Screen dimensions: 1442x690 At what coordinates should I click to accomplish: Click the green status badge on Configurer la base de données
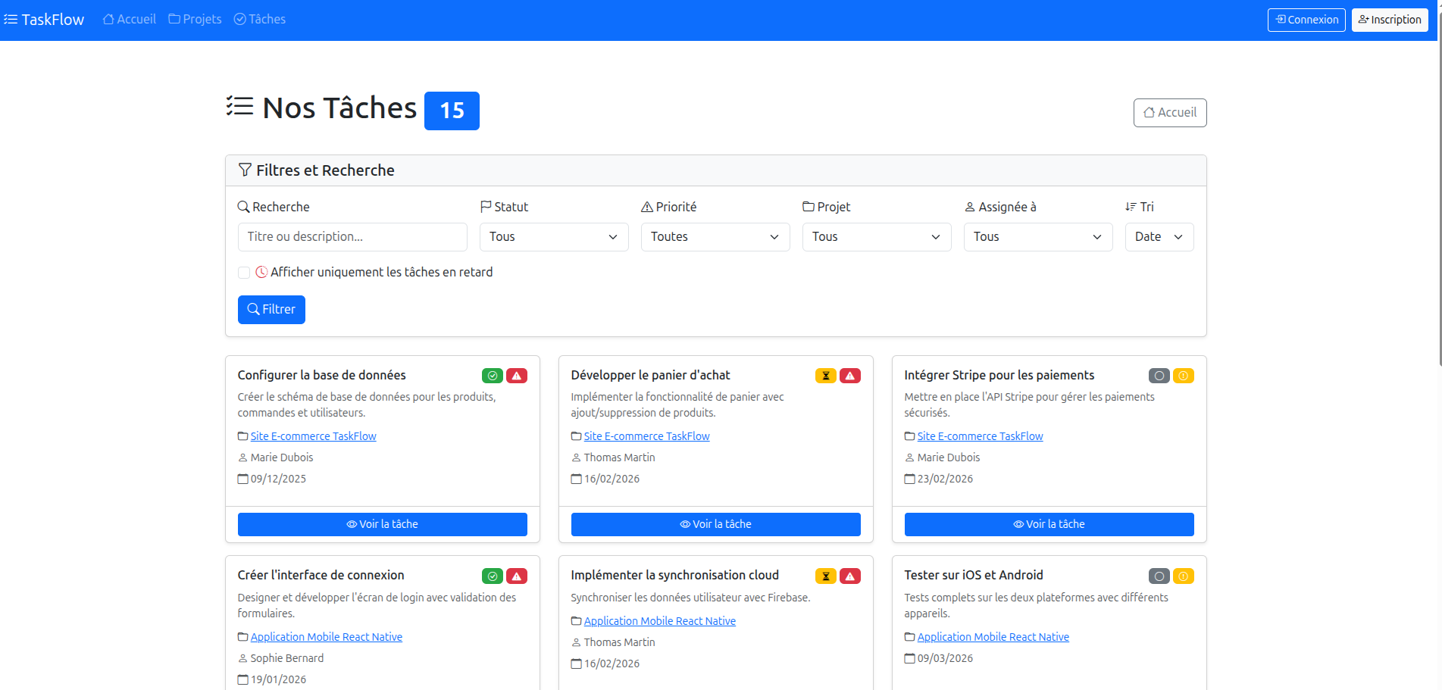pyautogui.click(x=493, y=376)
